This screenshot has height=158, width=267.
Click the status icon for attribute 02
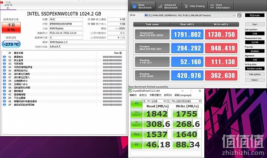pyautogui.click(x=4, y=60)
